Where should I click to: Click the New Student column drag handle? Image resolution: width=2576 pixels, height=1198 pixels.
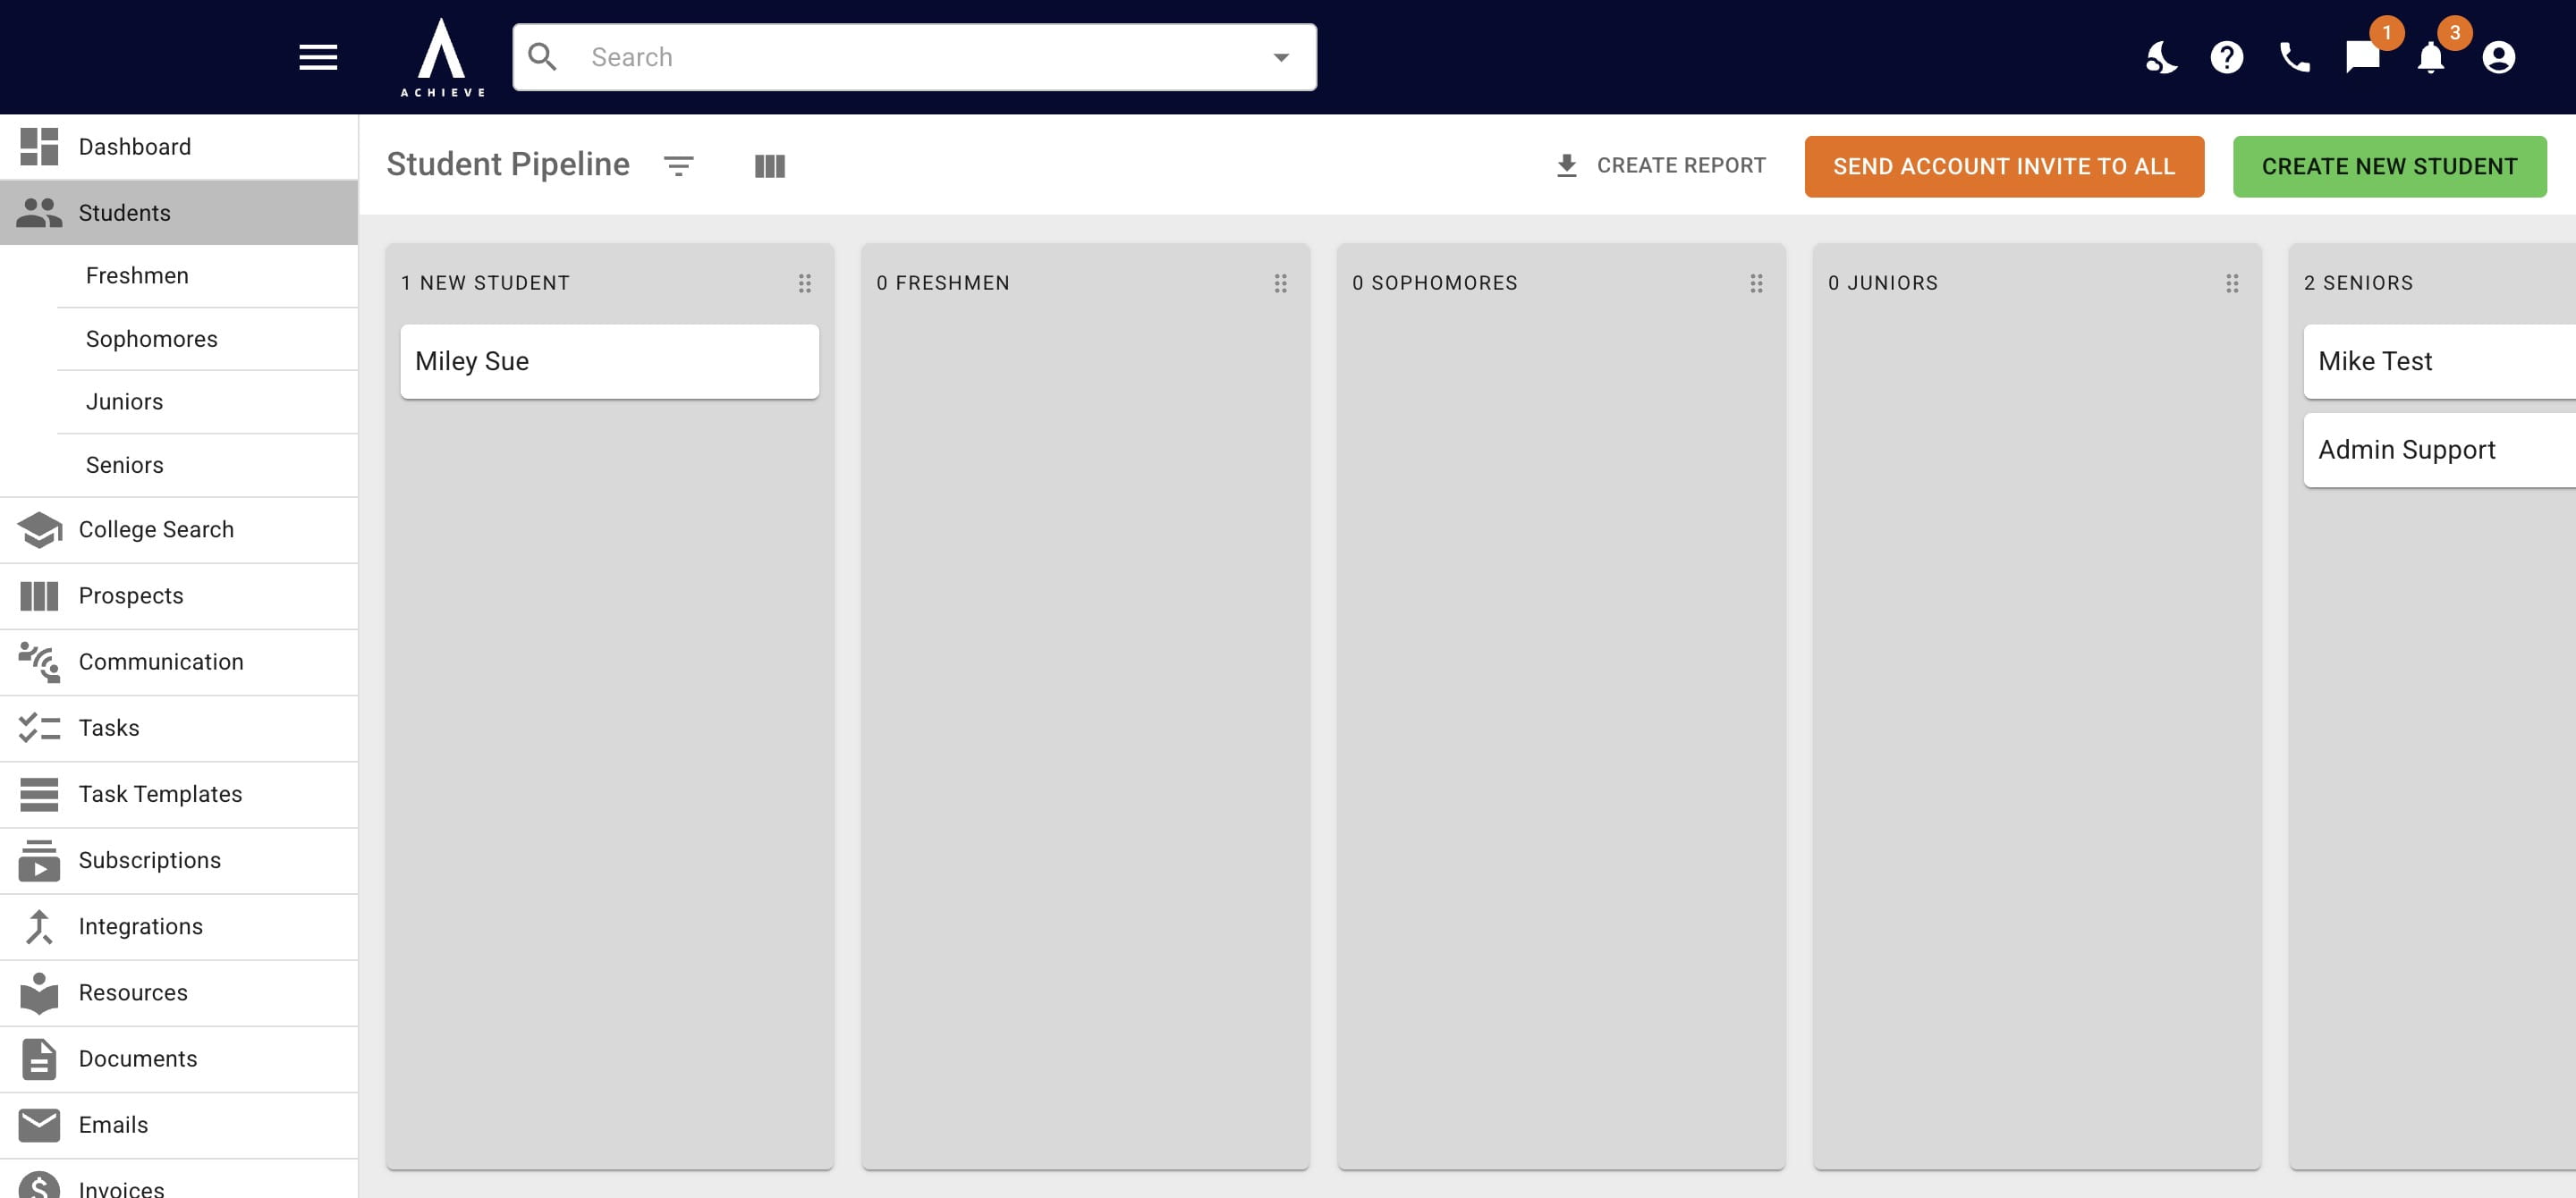805,283
